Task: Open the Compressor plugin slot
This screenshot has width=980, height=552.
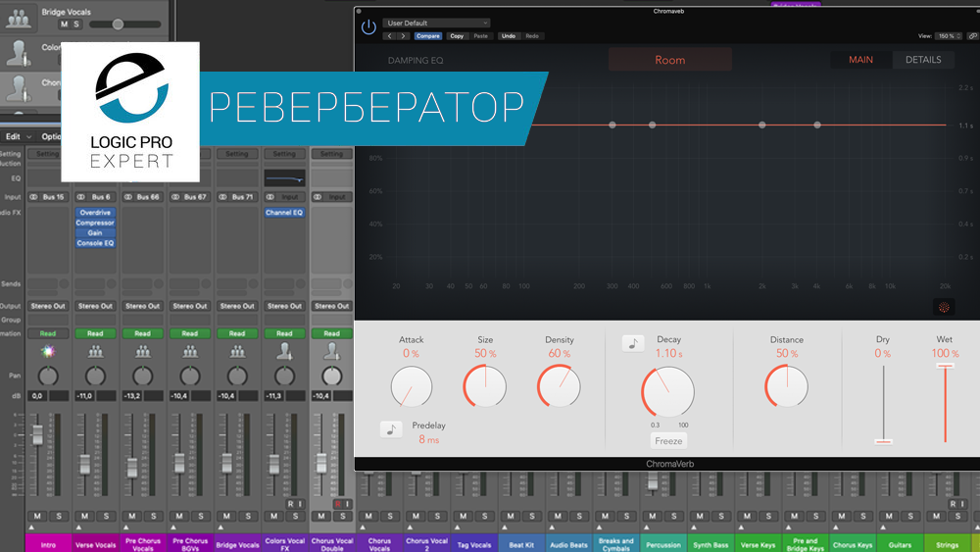Action: click(95, 223)
